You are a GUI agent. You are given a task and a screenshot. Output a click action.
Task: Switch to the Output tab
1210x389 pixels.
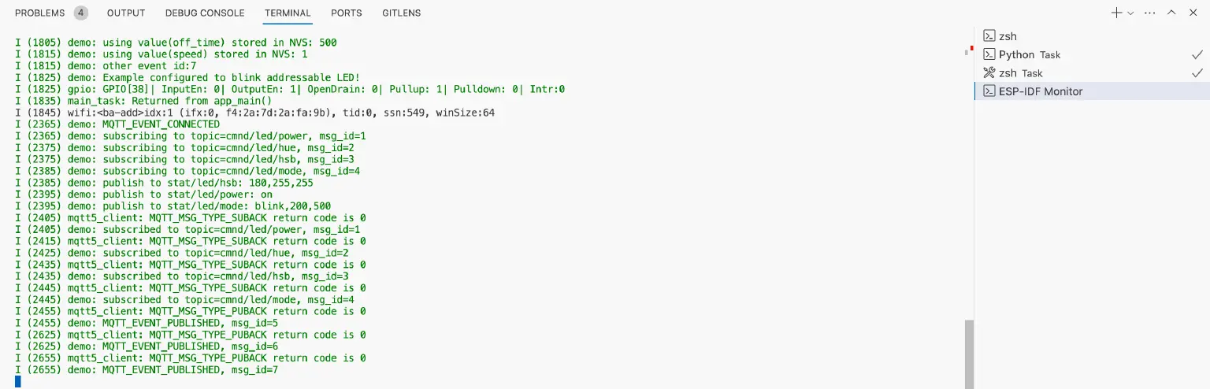pyautogui.click(x=126, y=13)
